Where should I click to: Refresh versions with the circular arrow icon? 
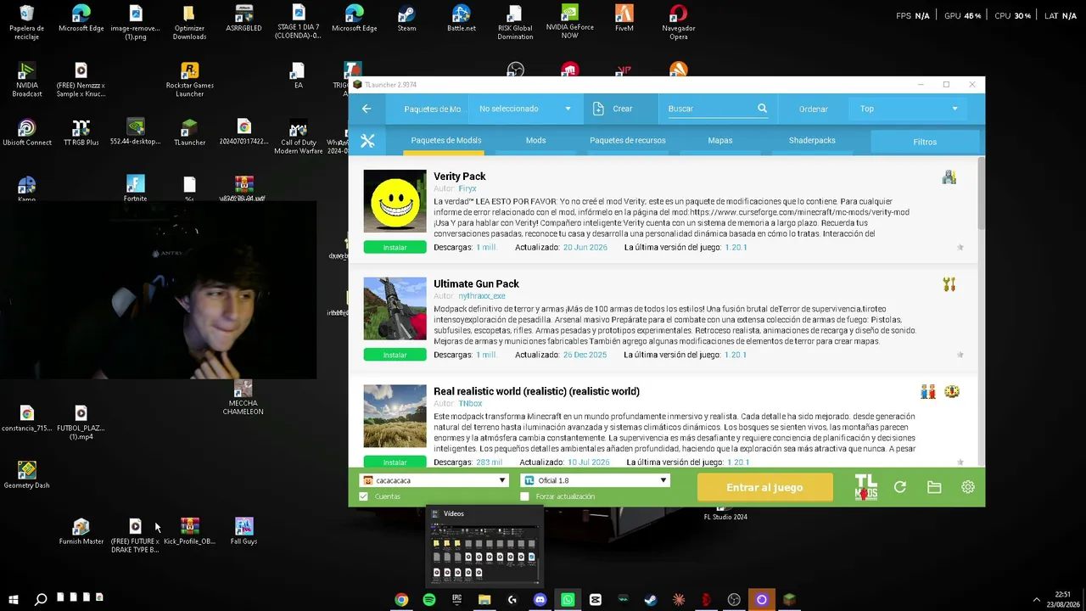coord(900,487)
